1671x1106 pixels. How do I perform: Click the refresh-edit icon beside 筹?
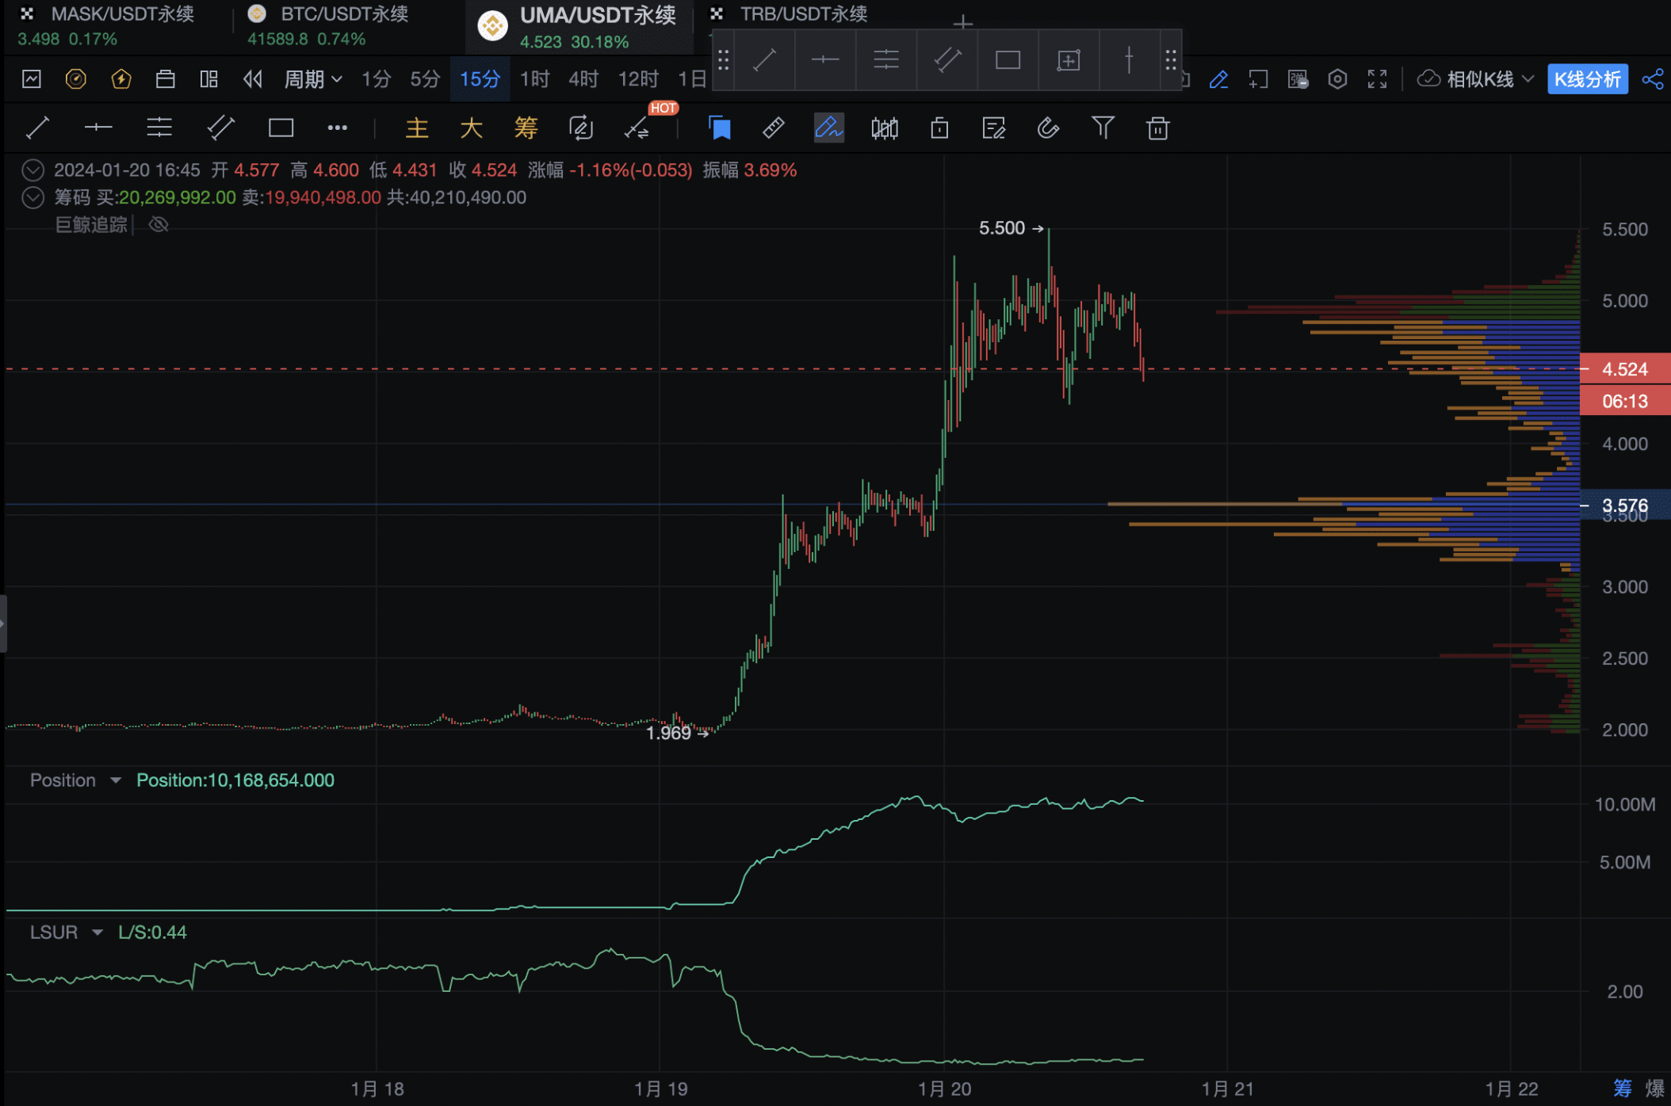581,128
